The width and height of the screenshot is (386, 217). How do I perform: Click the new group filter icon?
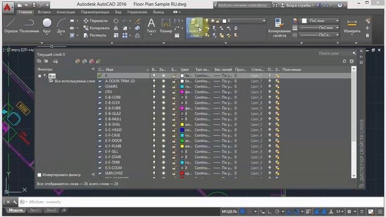click(46, 61)
